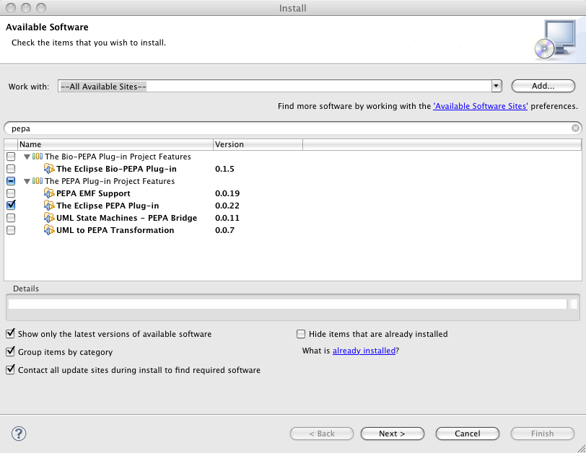Check the Bio-PEPA Plug-in Project Features box
This screenshot has height=453, width=586.
pyautogui.click(x=11, y=157)
